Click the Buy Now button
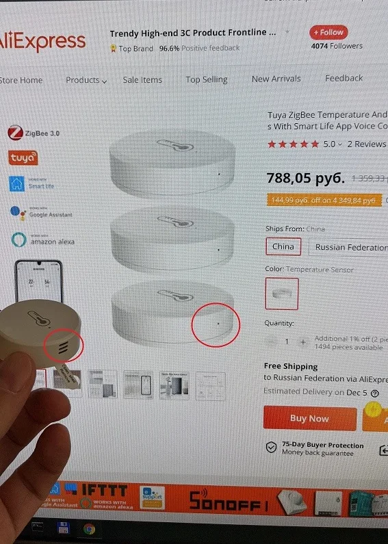The height and width of the screenshot is (544, 388). point(310,418)
